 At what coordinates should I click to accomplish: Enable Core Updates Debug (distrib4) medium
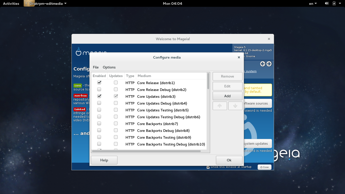[x=99, y=103]
